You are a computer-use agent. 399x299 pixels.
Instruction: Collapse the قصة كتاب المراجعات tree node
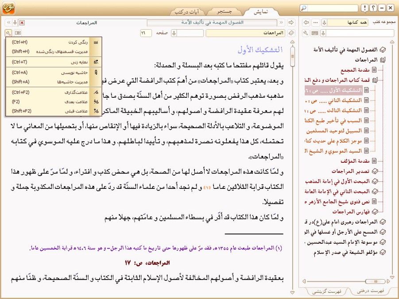coord(375,80)
